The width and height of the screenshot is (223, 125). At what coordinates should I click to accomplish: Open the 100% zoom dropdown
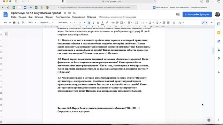tap(32, 23)
